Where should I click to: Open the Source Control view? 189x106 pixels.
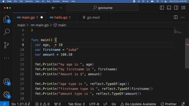6,45
